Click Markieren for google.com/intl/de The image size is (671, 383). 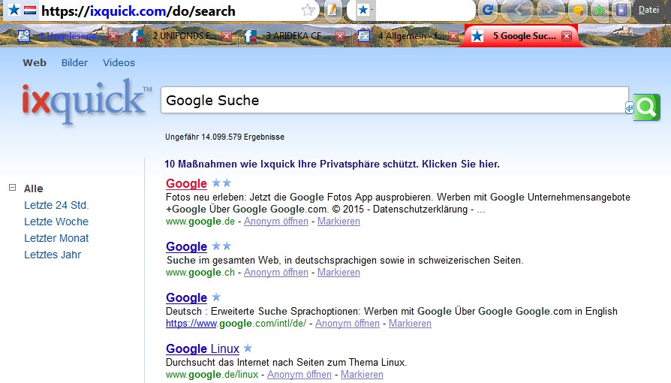tap(410, 323)
